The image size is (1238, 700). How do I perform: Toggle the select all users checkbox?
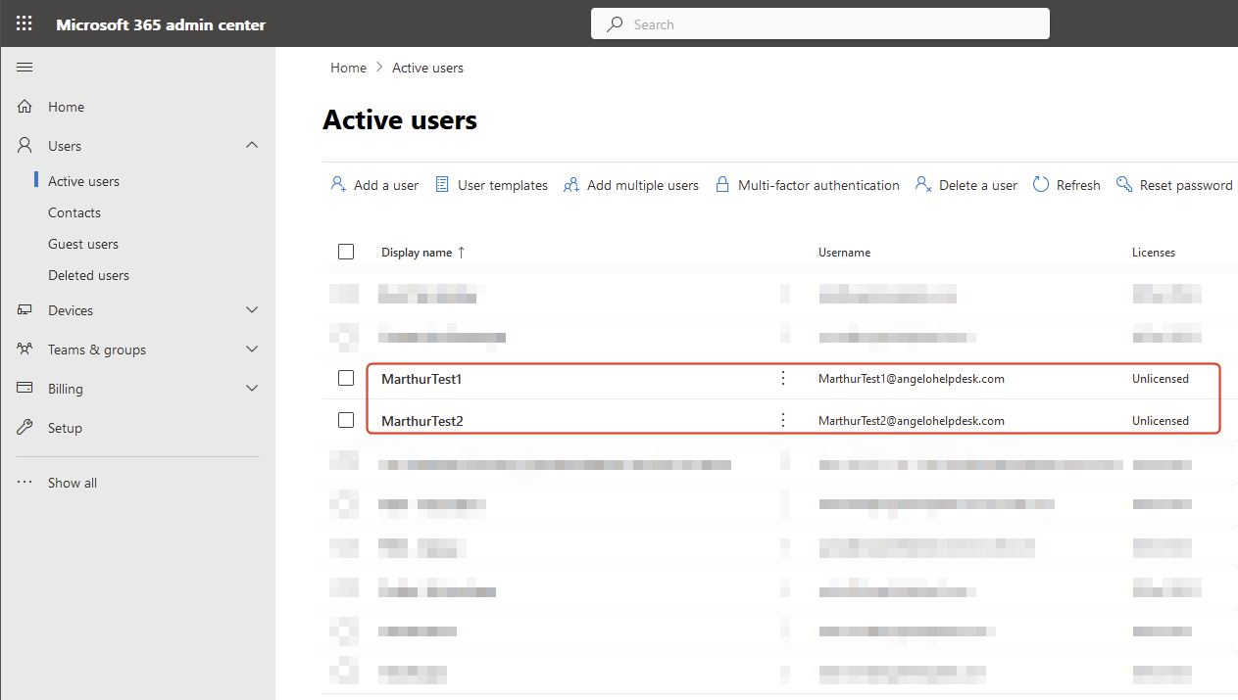click(346, 252)
